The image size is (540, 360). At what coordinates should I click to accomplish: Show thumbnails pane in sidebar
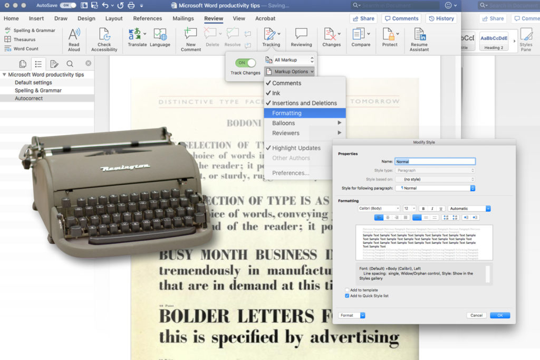click(x=23, y=64)
